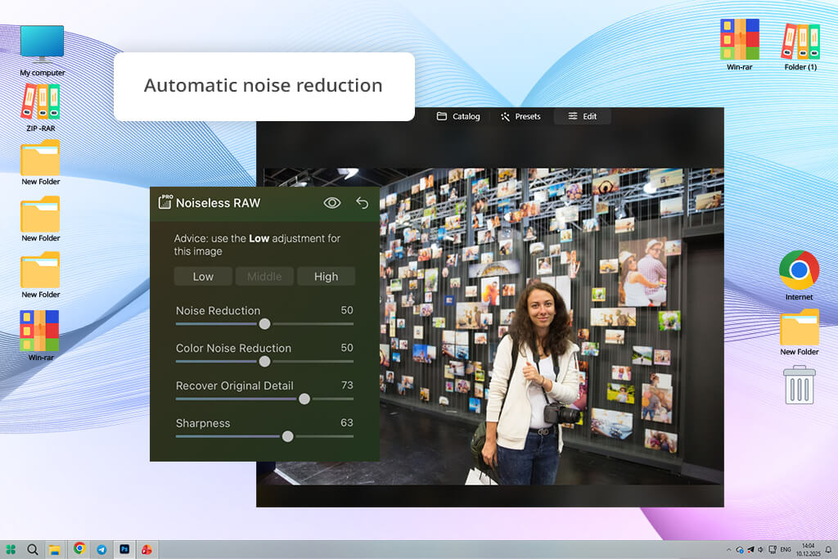Click the Noiseless RAW PRO panel icon
838x559 pixels.
165,201
